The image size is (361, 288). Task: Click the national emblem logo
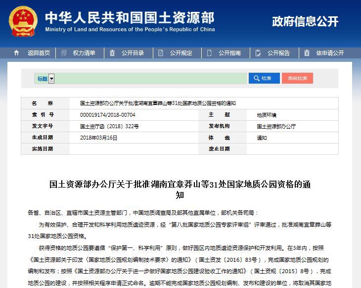(x=23, y=21)
